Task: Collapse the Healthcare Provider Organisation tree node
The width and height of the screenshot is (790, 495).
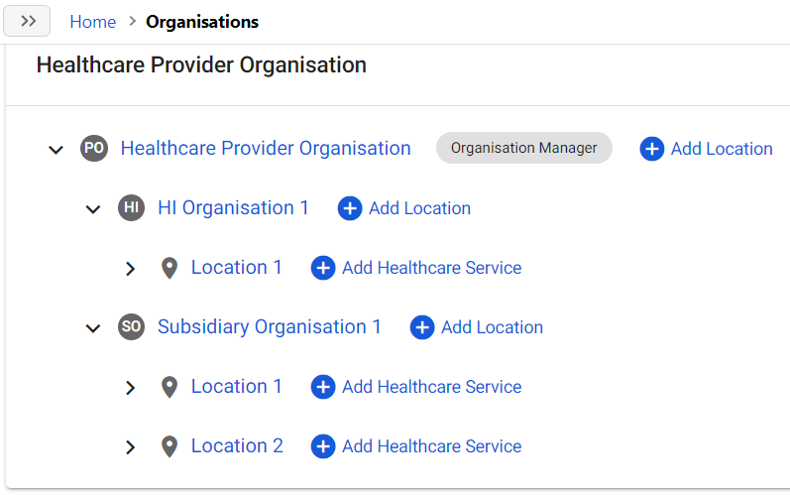Action: pyautogui.click(x=56, y=150)
